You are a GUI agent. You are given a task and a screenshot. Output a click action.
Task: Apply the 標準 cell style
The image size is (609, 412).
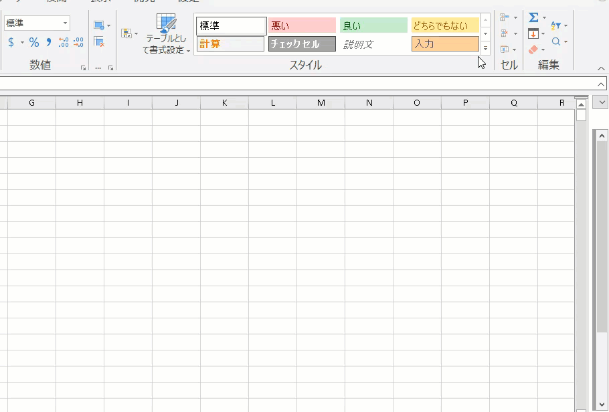(x=232, y=26)
